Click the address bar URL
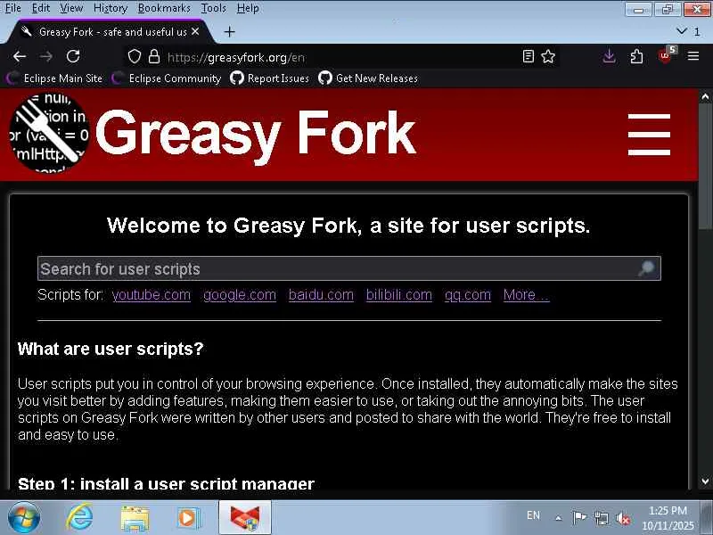Viewport: 713px width, 535px height. [236, 57]
